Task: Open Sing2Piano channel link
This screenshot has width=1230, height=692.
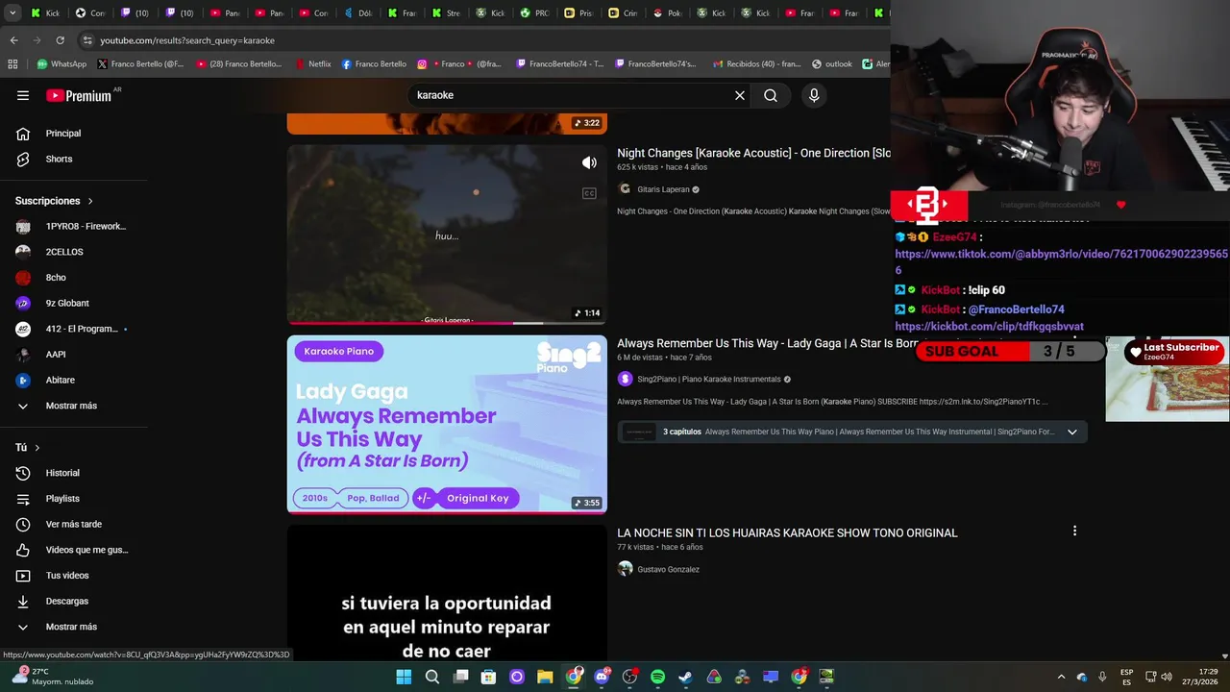Action: point(709,380)
